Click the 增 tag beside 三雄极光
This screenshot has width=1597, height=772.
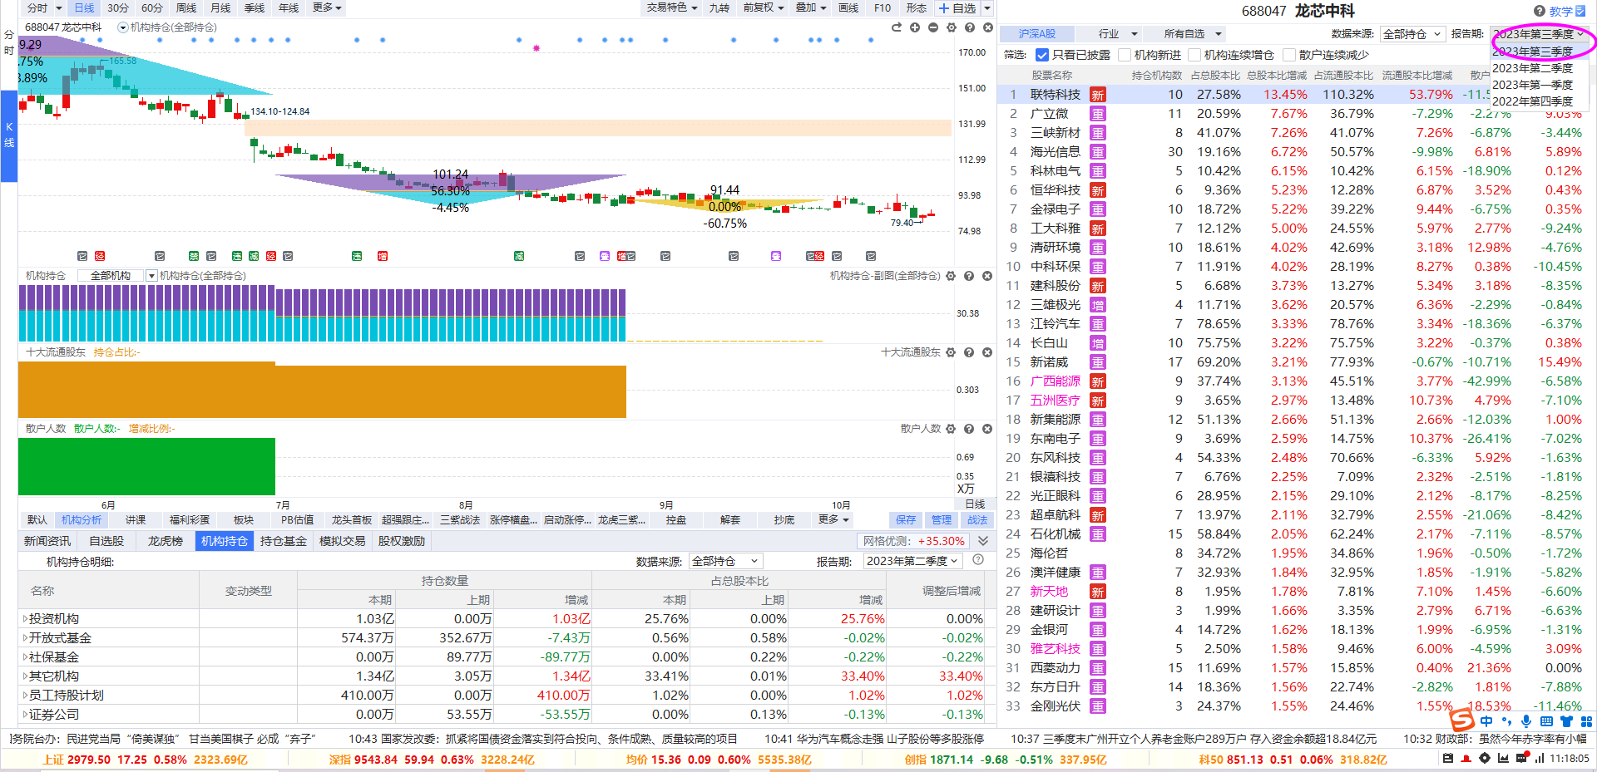tap(1098, 305)
